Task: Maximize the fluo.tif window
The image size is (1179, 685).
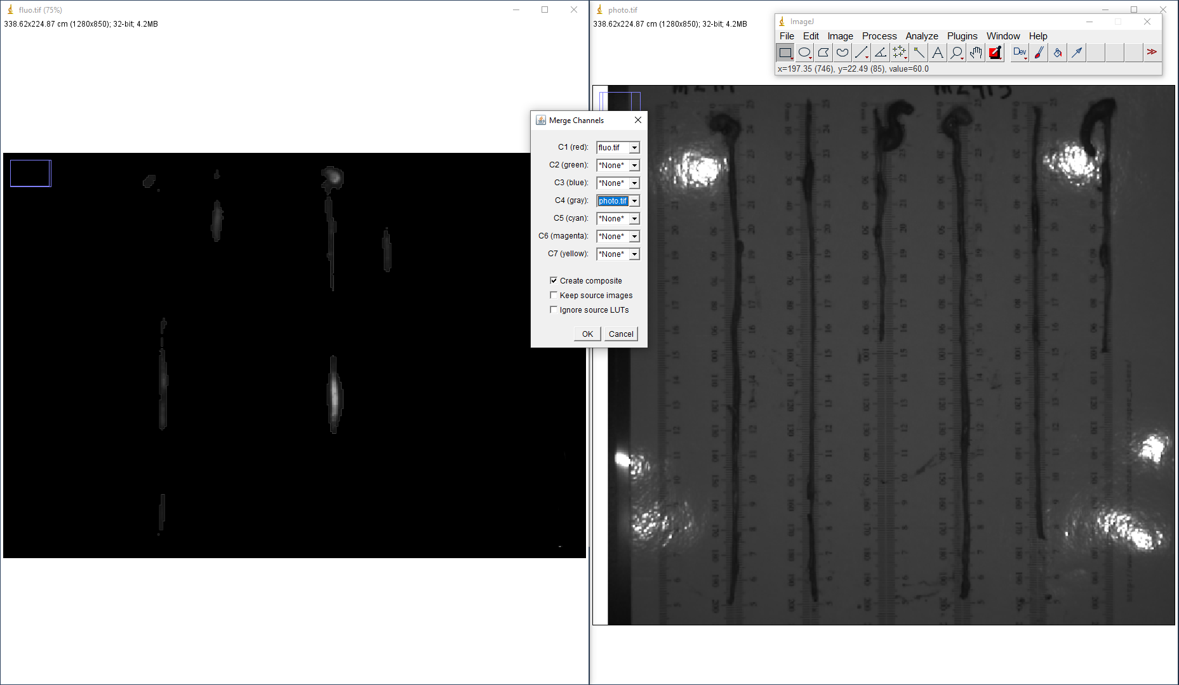Action: pyautogui.click(x=545, y=10)
